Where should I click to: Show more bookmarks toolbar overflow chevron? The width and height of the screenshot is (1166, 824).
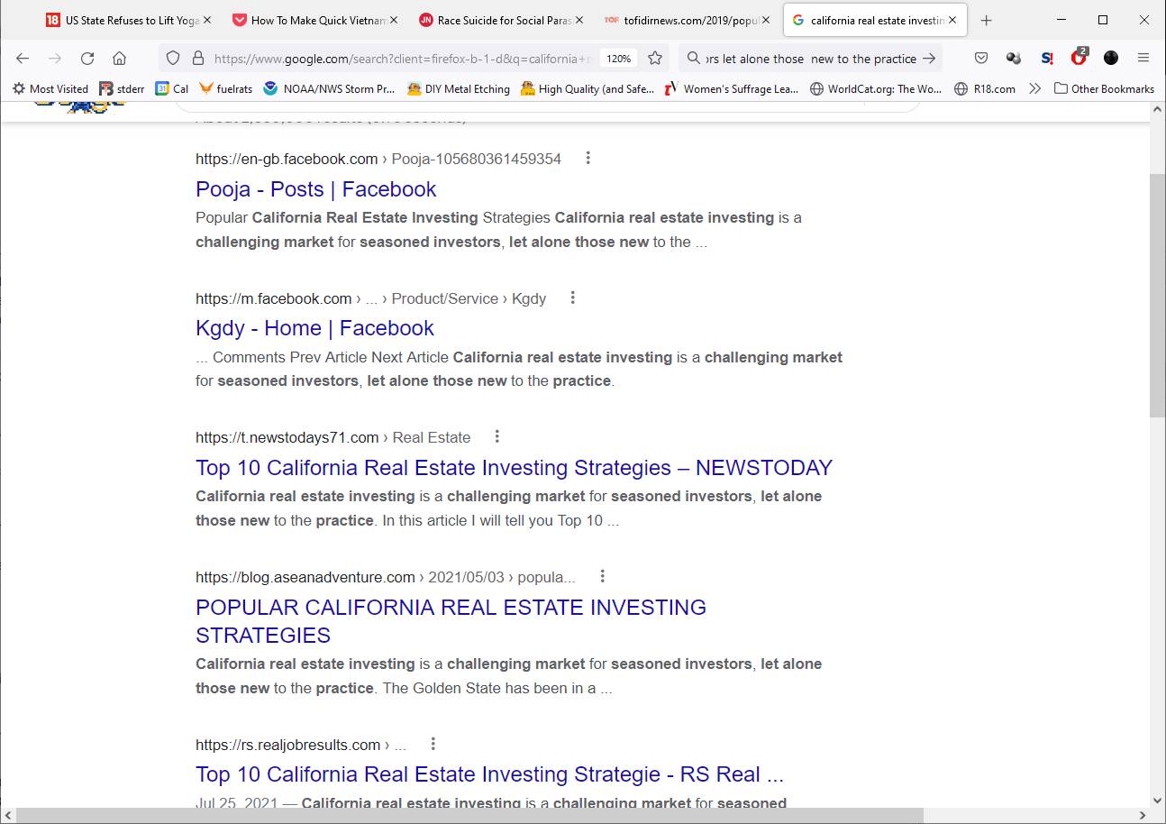(x=1034, y=88)
